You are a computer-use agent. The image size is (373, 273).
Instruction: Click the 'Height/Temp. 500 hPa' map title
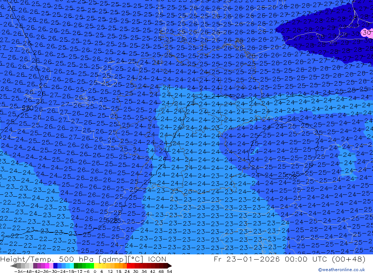[48, 259]
